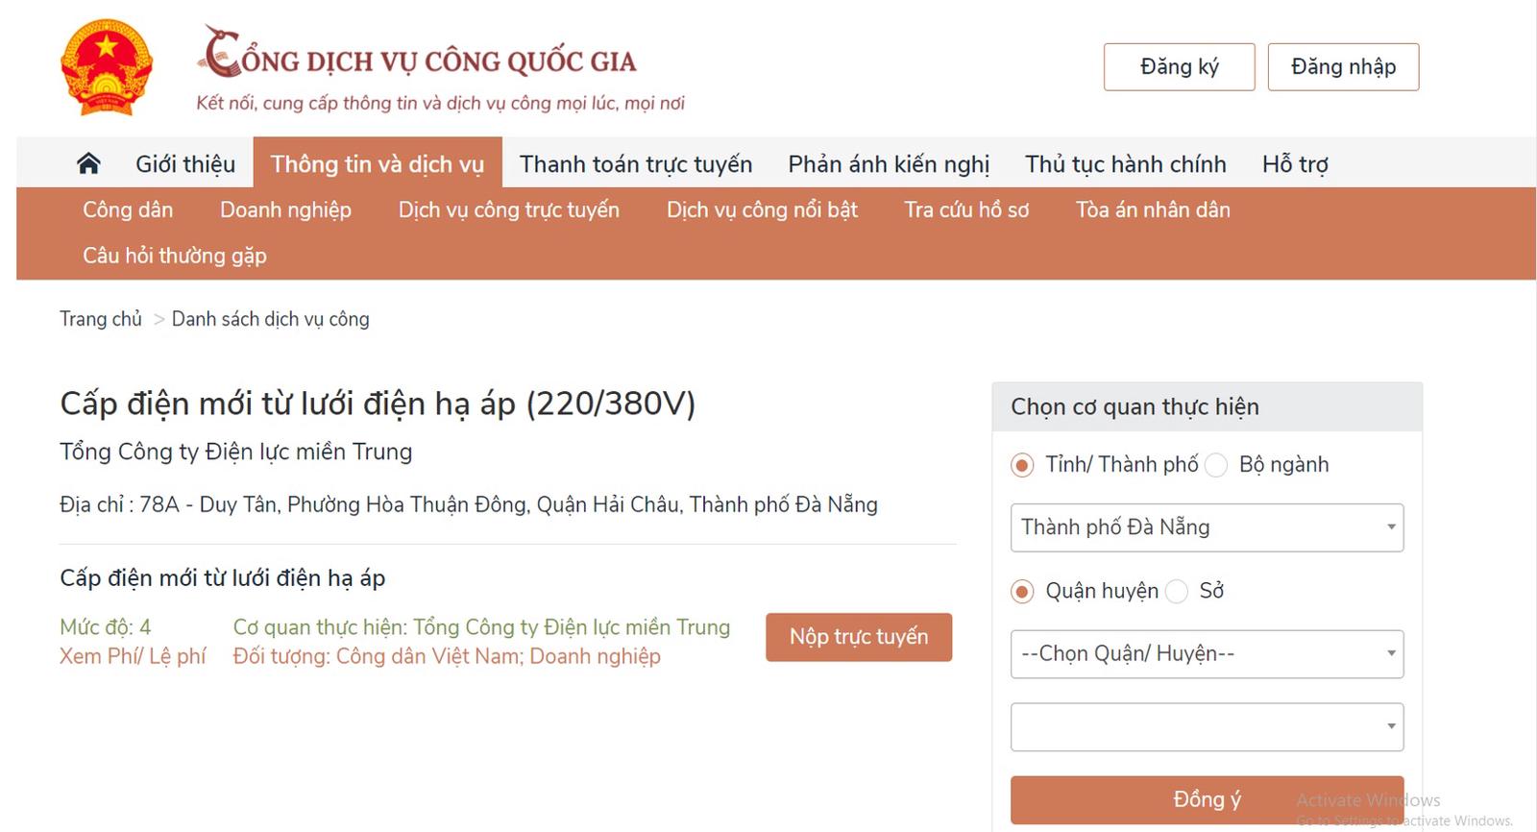This screenshot has height=832, width=1537.
Task: Confirm with the Đồng ý button
Action: pyautogui.click(x=1207, y=799)
